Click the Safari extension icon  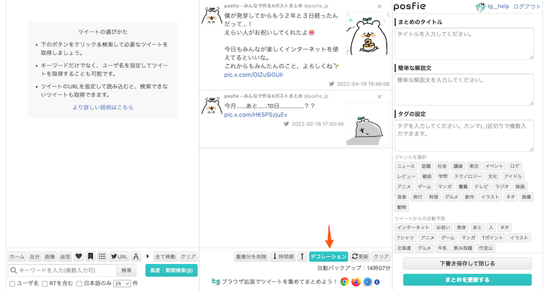[x=366, y=281]
